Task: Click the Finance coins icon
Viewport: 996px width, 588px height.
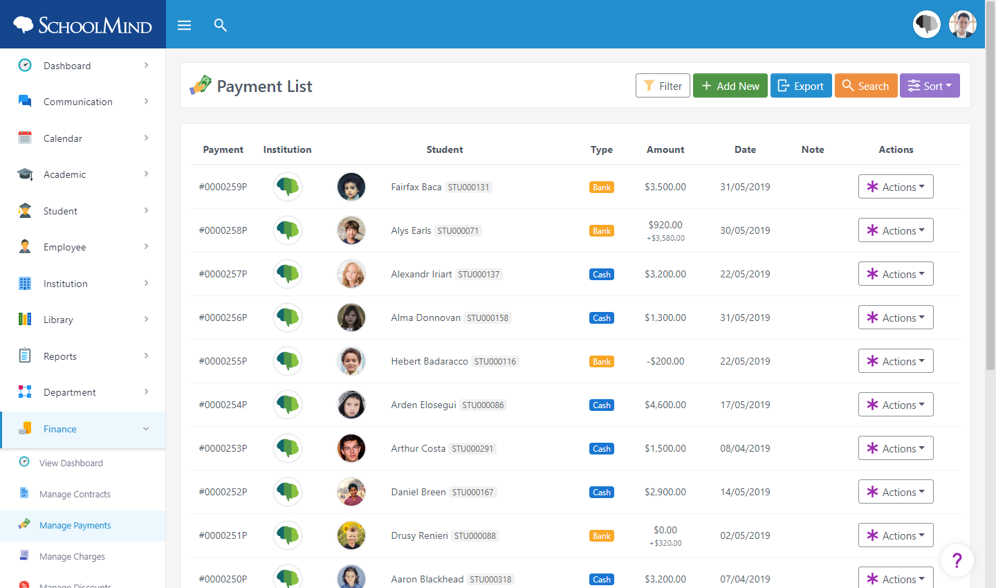Action: pyautogui.click(x=25, y=428)
